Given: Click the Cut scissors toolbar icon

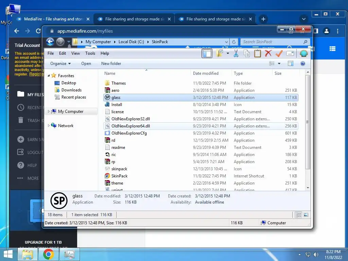Looking at the screenshot, I should pyautogui.click(x=236, y=53).
